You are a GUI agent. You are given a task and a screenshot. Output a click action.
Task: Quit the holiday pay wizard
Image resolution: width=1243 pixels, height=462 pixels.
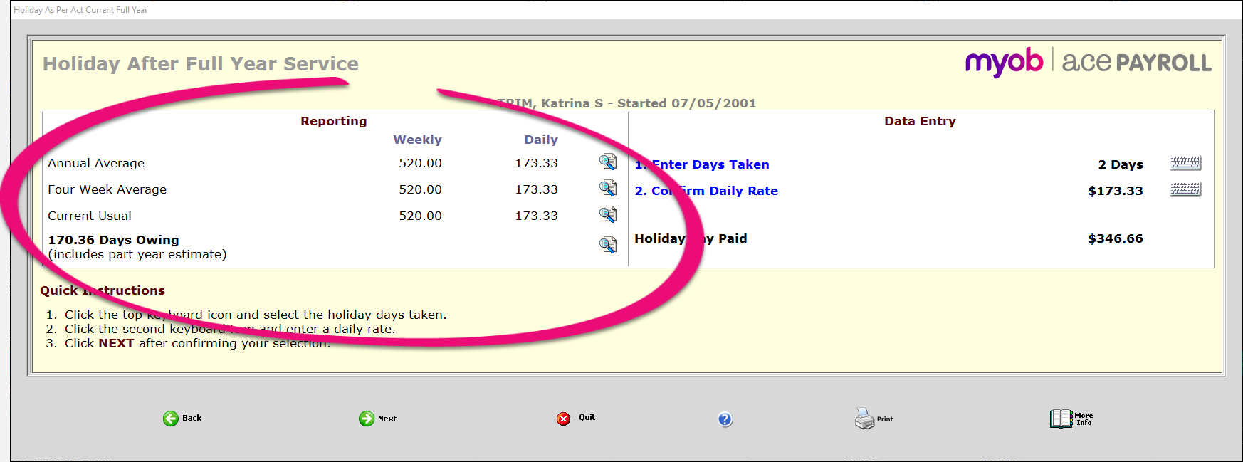tap(564, 419)
